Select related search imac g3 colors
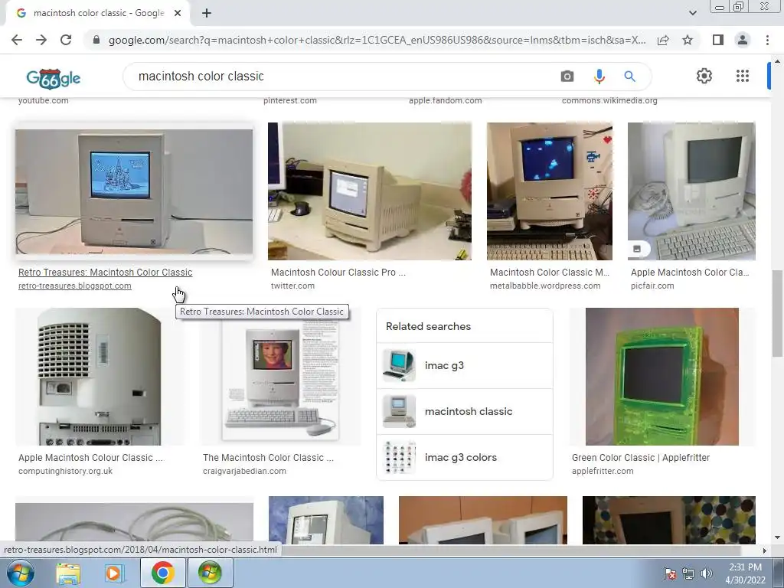The width and height of the screenshot is (784, 588). click(x=465, y=458)
